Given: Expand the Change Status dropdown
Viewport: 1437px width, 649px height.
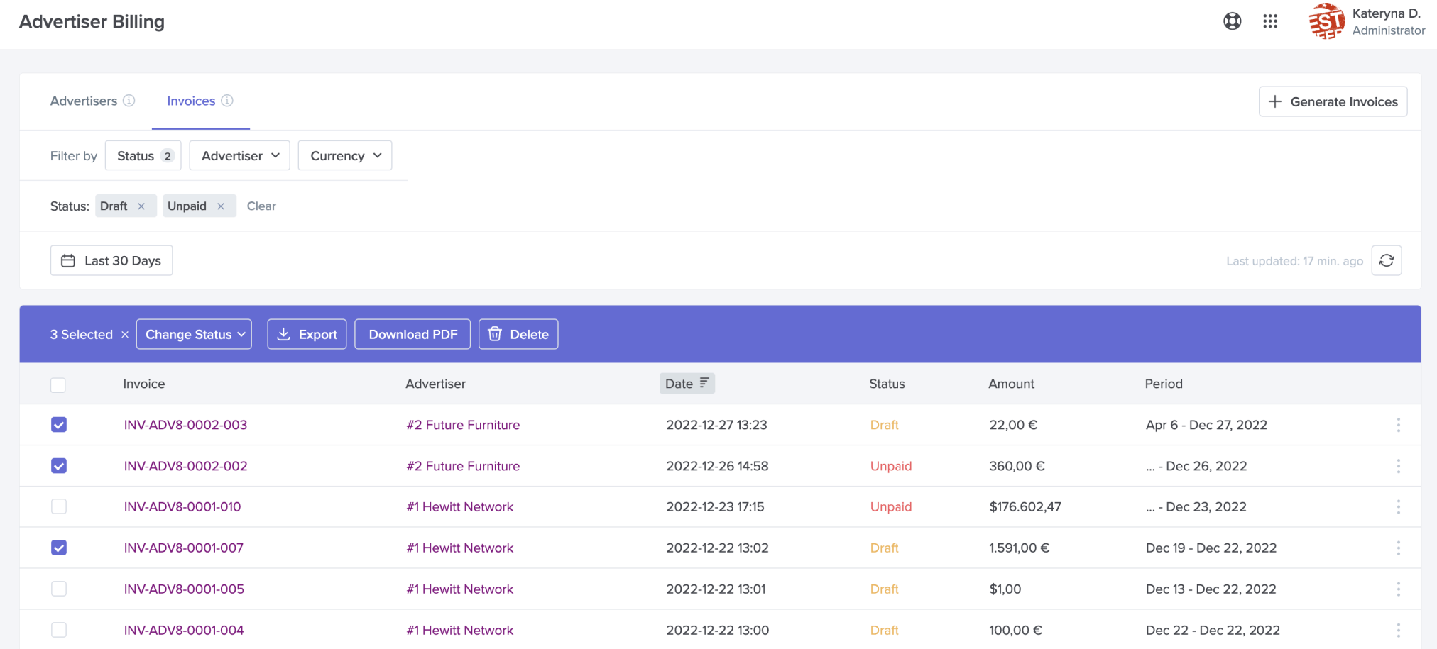Looking at the screenshot, I should click(194, 334).
